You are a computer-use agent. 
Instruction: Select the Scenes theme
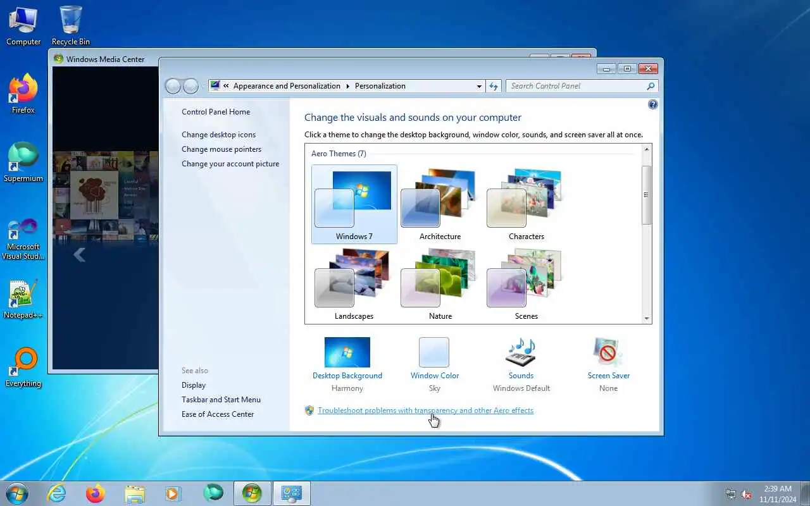pyautogui.click(x=526, y=284)
